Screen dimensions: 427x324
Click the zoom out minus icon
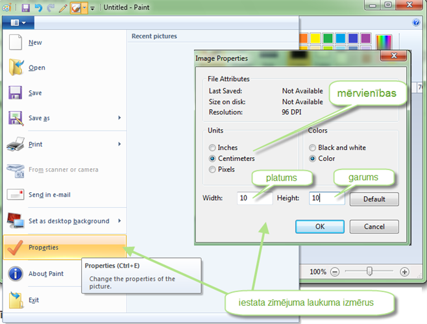(336, 271)
